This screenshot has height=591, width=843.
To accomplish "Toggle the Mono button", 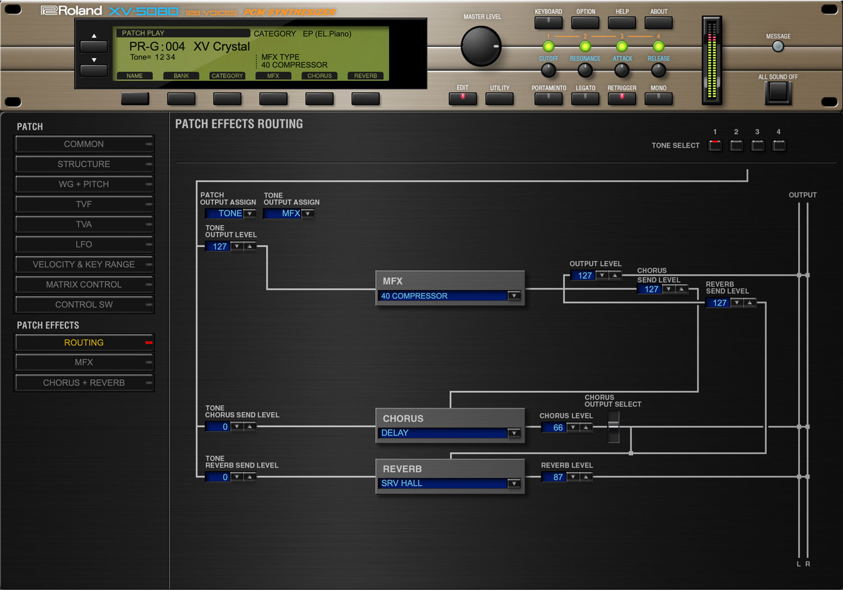I will coord(658,99).
